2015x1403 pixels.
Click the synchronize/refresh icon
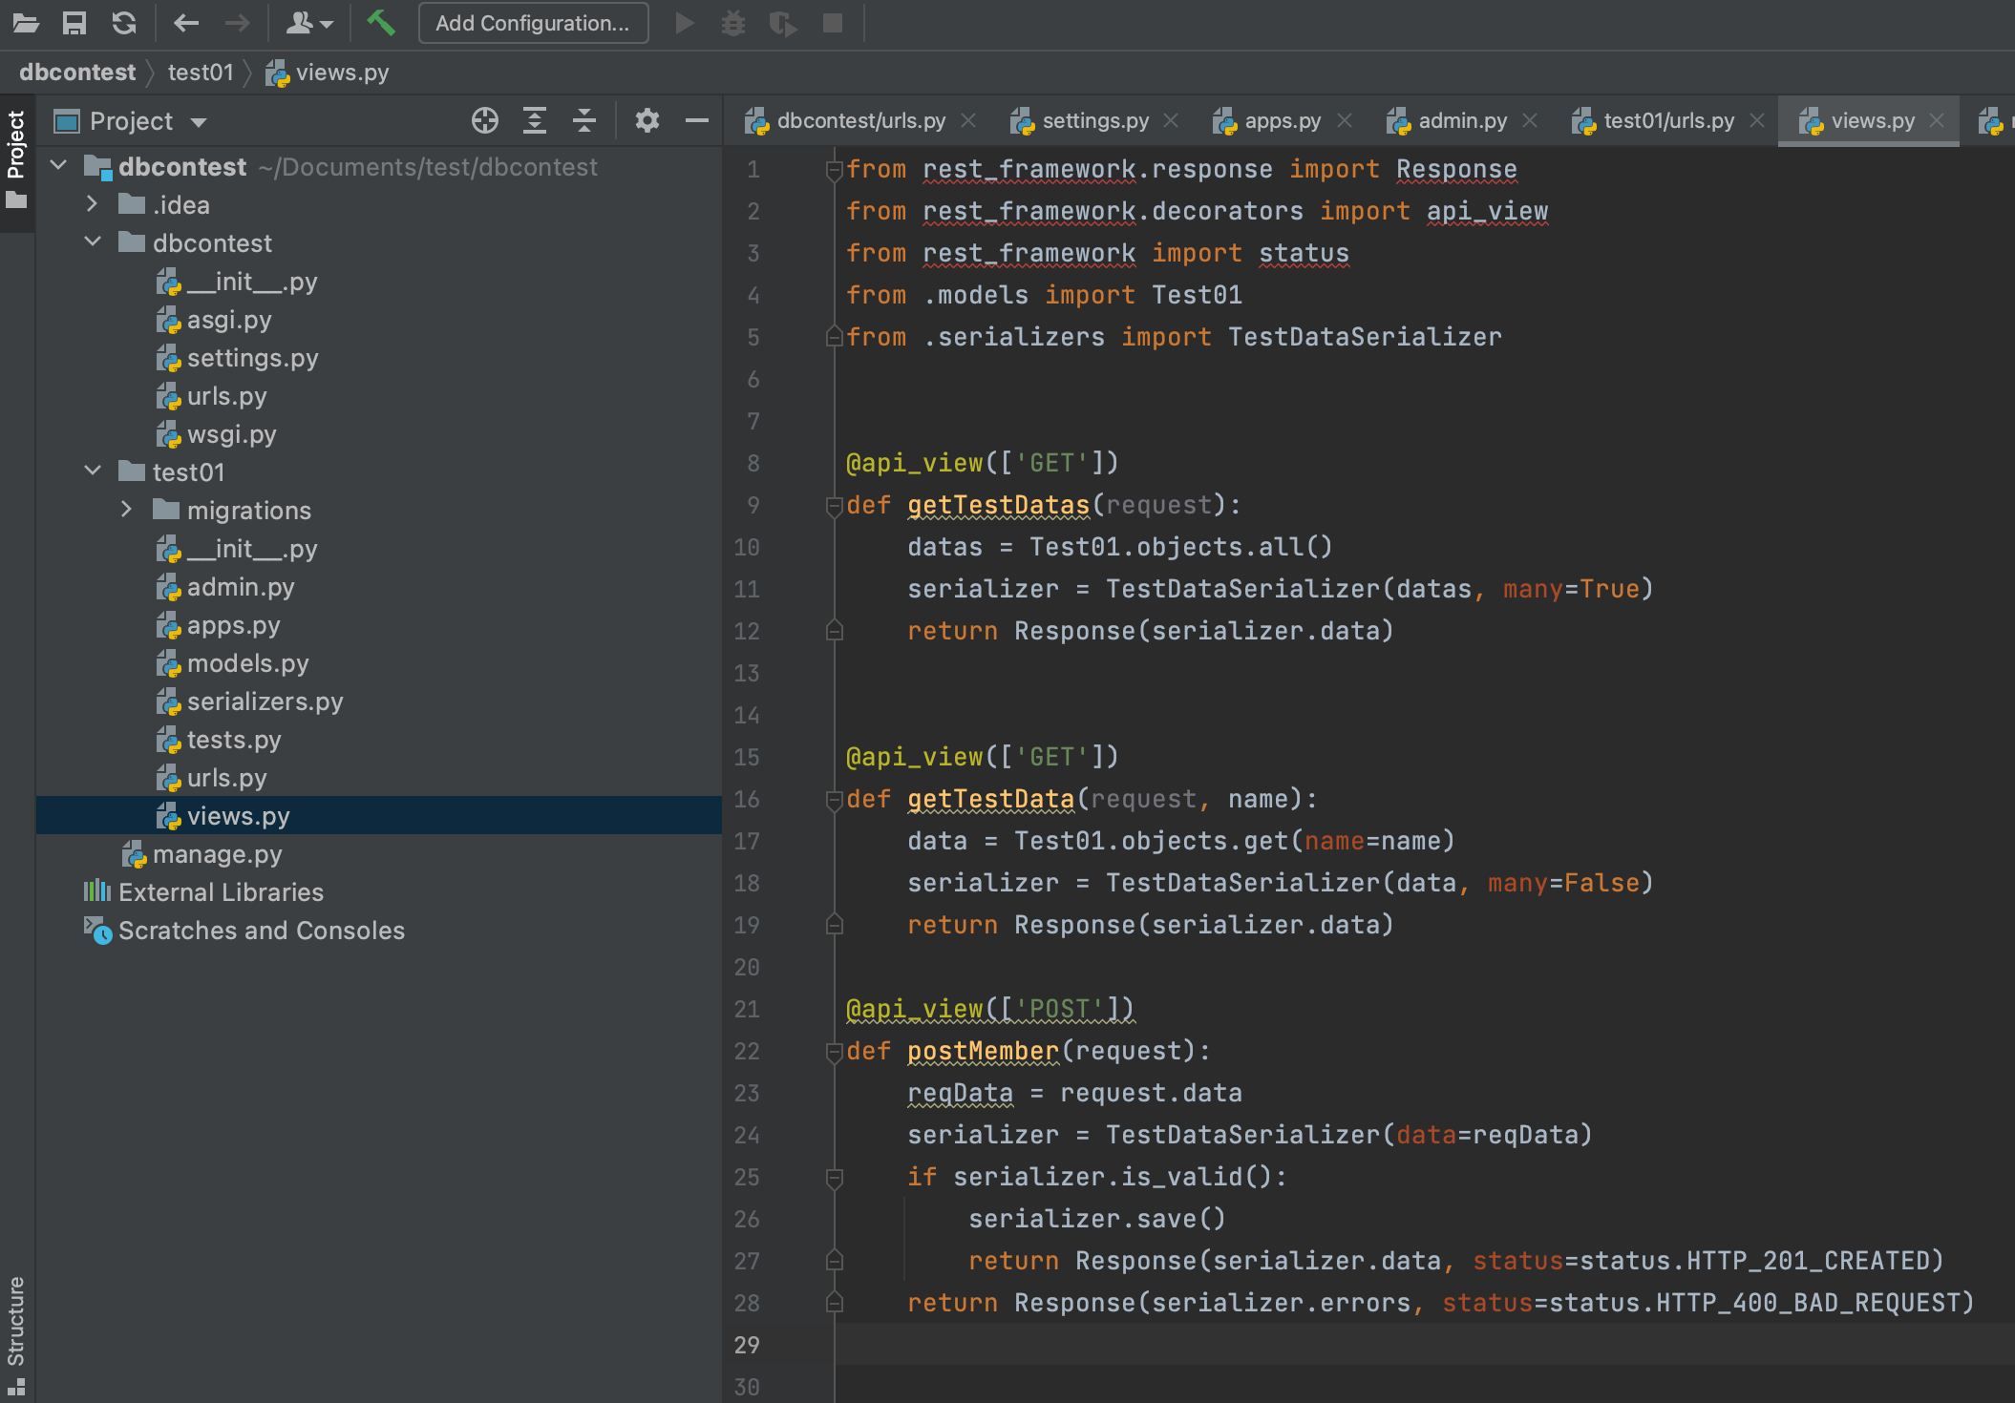[124, 23]
